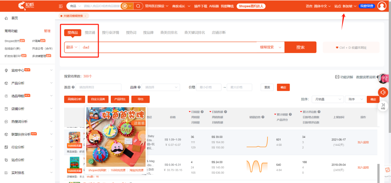Click help icon beside 日销售额 column header
The image size is (391, 183).
(226, 112)
